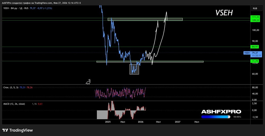Click the 79,37 last price in legend

click(x=32, y=8)
